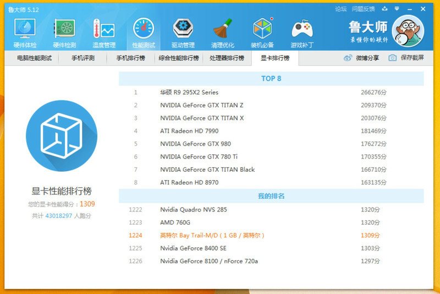Switch to 综合性能排行榜 tab

coord(179,58)
